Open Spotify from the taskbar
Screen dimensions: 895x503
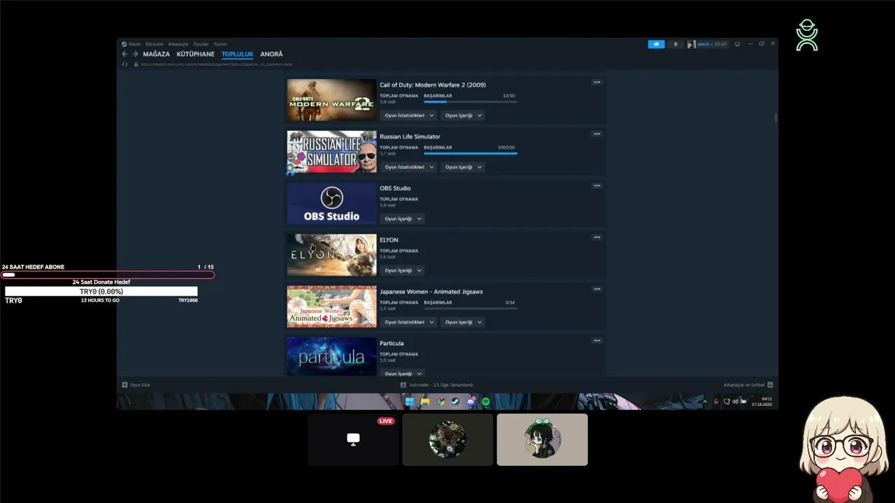[x=486, y=402]
